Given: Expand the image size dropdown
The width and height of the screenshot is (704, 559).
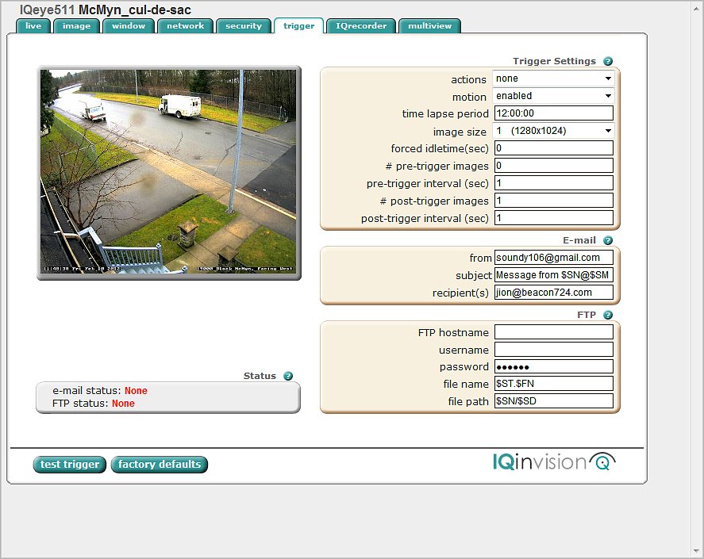Looking at the screenshot, I should click(x=553, y=131).
